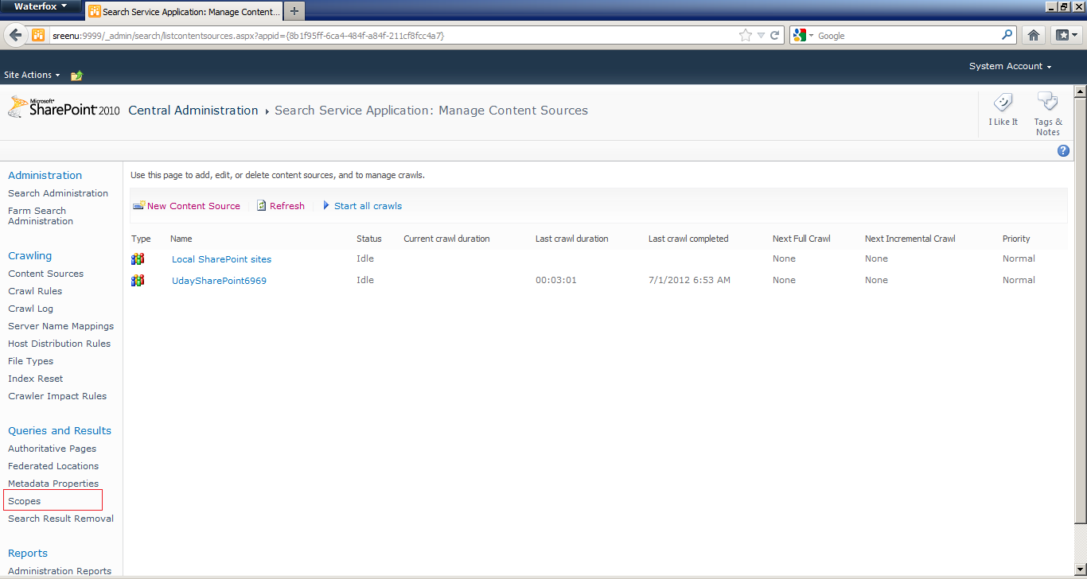Screen dimensions: 1087x579
Task: Click the blue help question mark icon
Action: pos(1063,151)
